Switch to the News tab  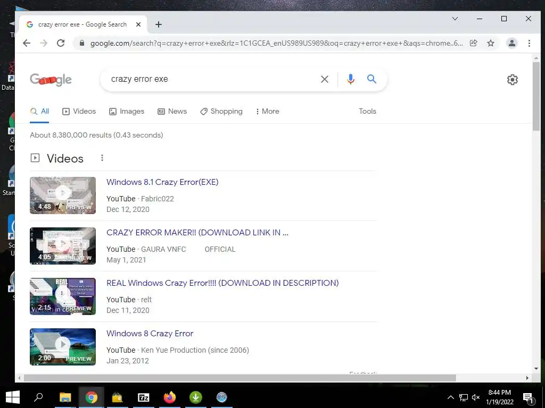point(172,112)
